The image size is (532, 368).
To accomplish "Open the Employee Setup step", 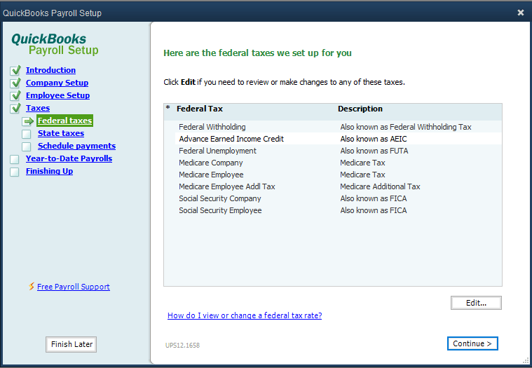I will [x=57, y=95].
